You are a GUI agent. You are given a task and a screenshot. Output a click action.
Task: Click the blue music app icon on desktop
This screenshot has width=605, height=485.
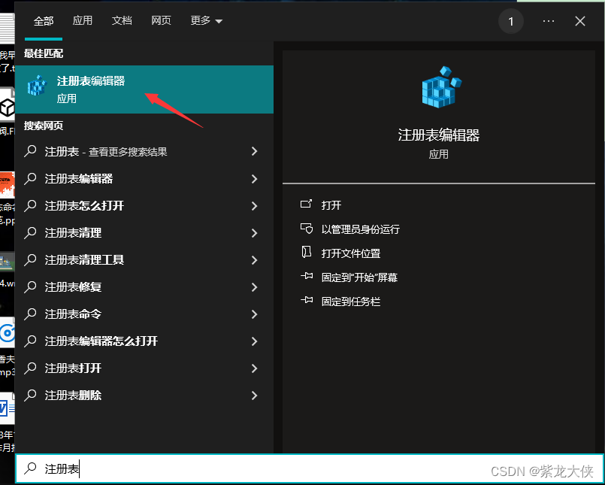[x=7, y=332]
